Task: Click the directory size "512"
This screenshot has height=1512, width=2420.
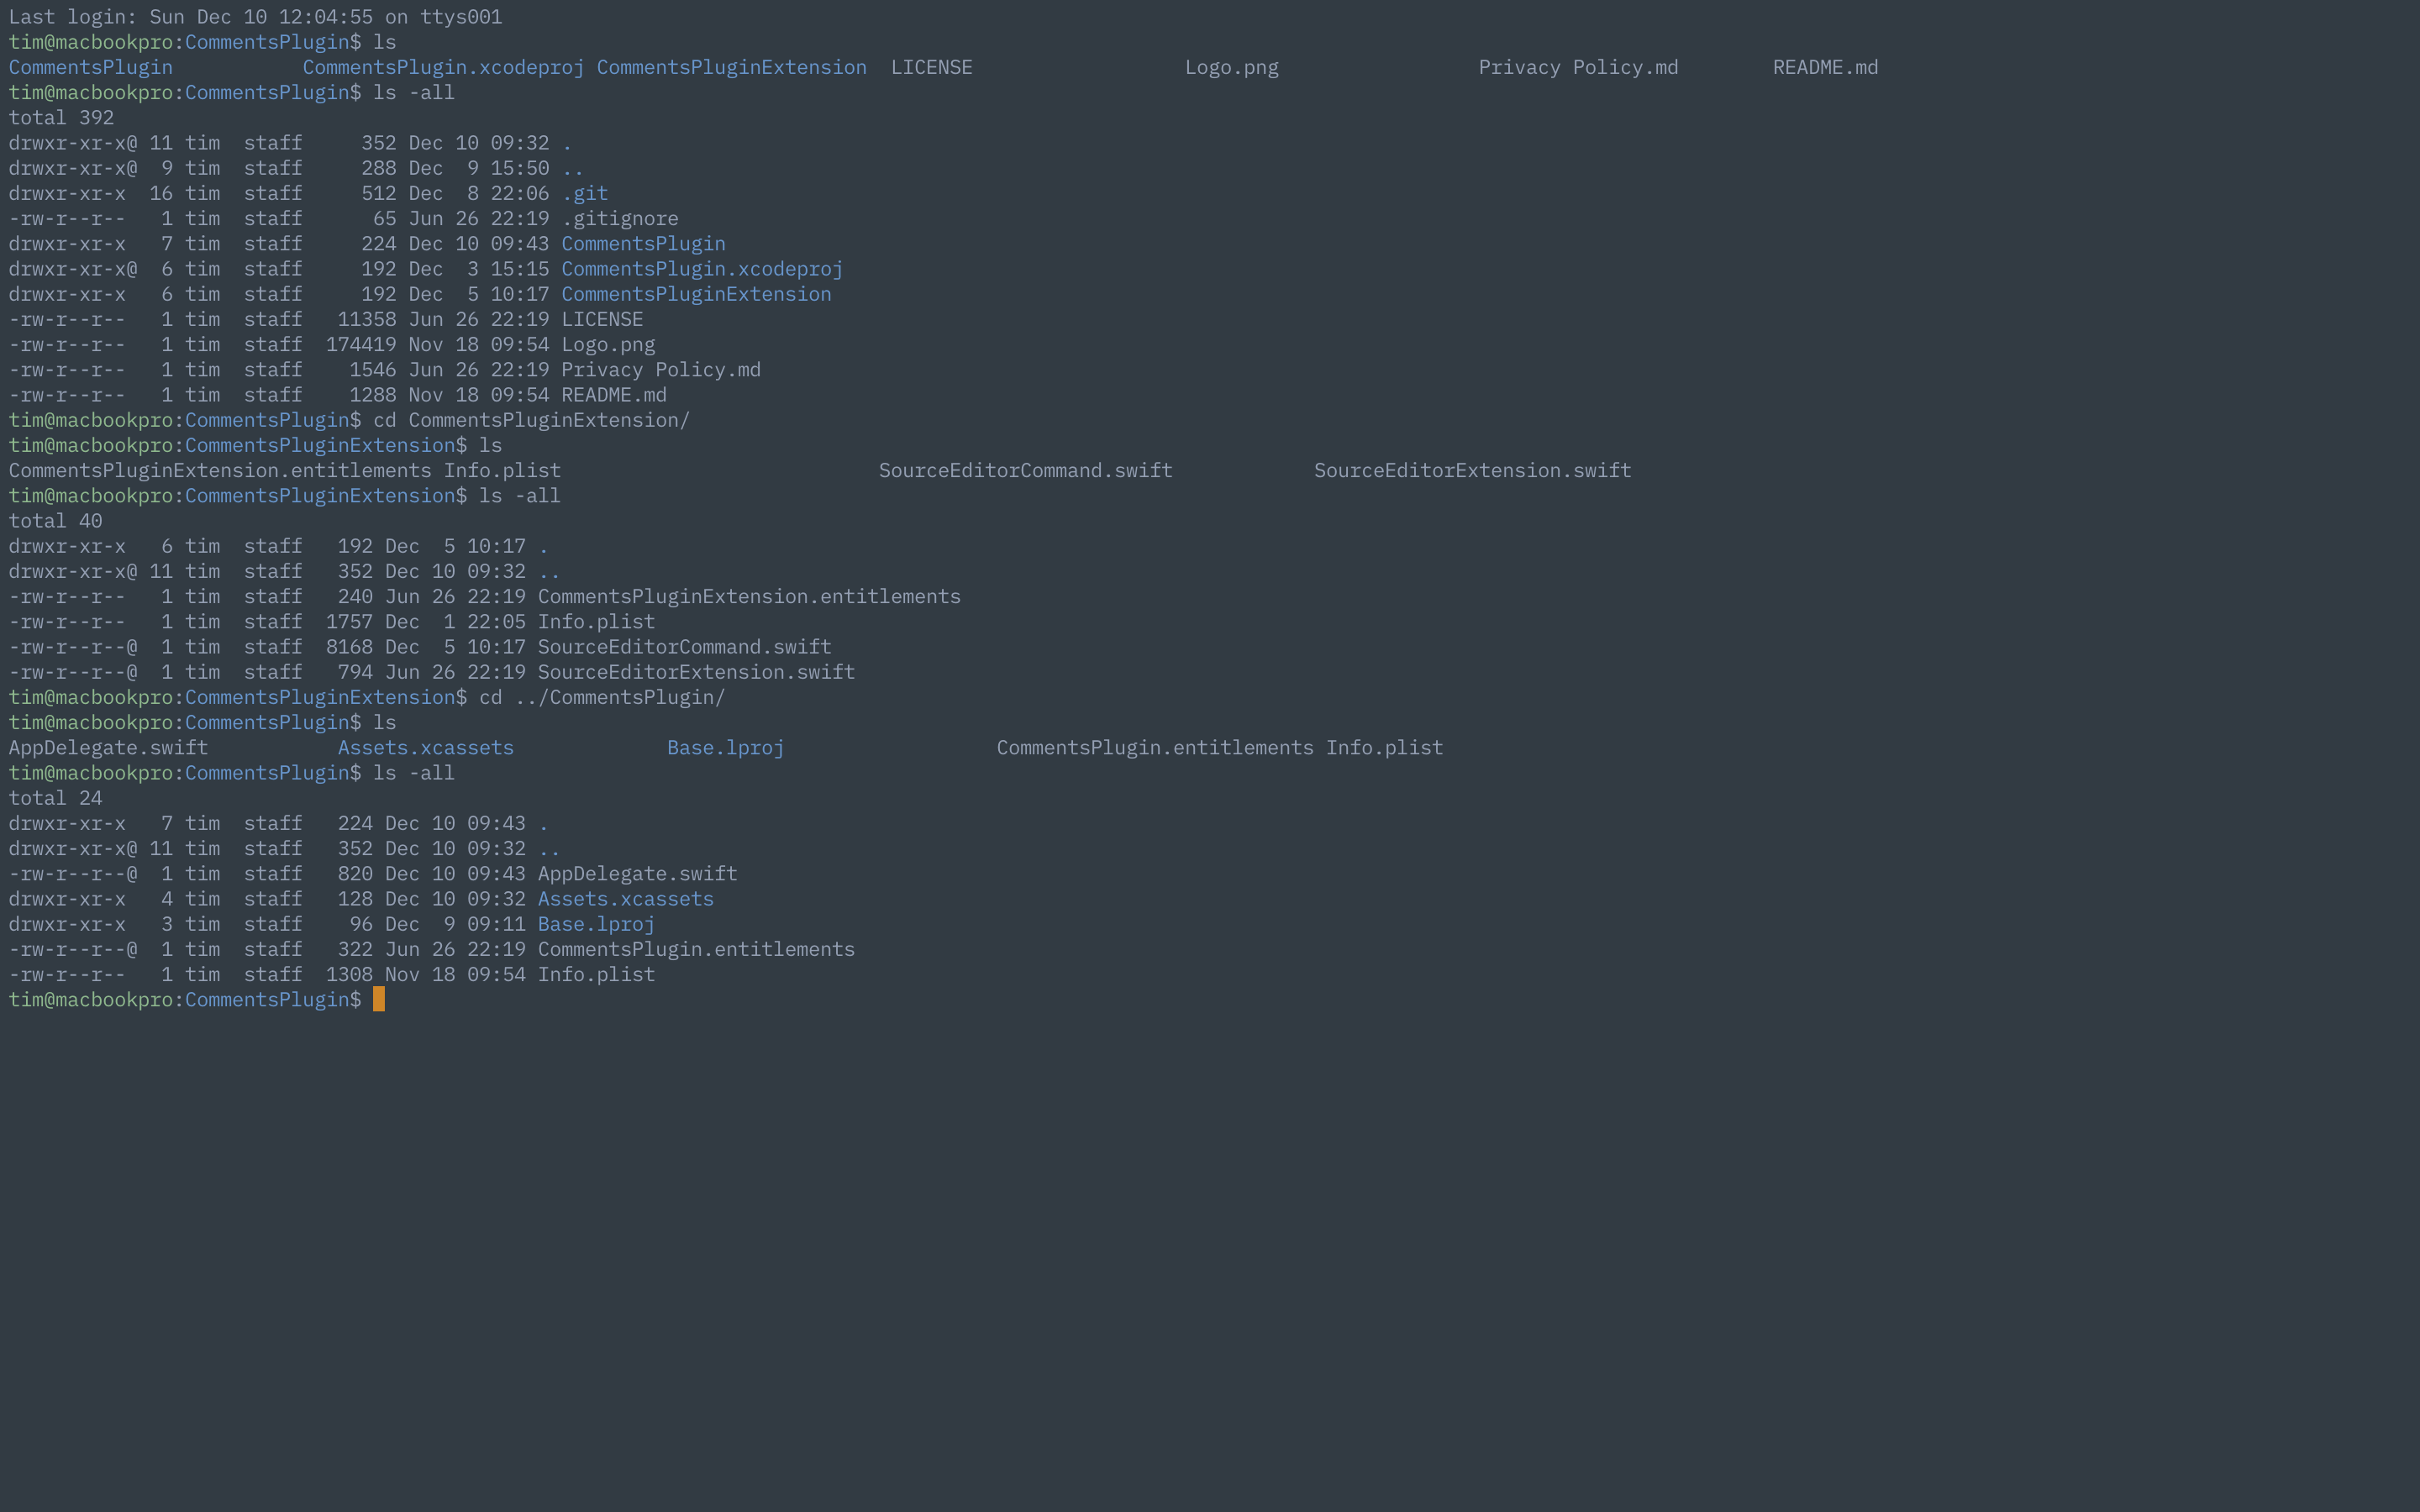Action: [379, 193]
